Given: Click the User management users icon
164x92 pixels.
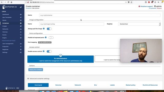Looking at the screenshot, I should pos(21,44).
